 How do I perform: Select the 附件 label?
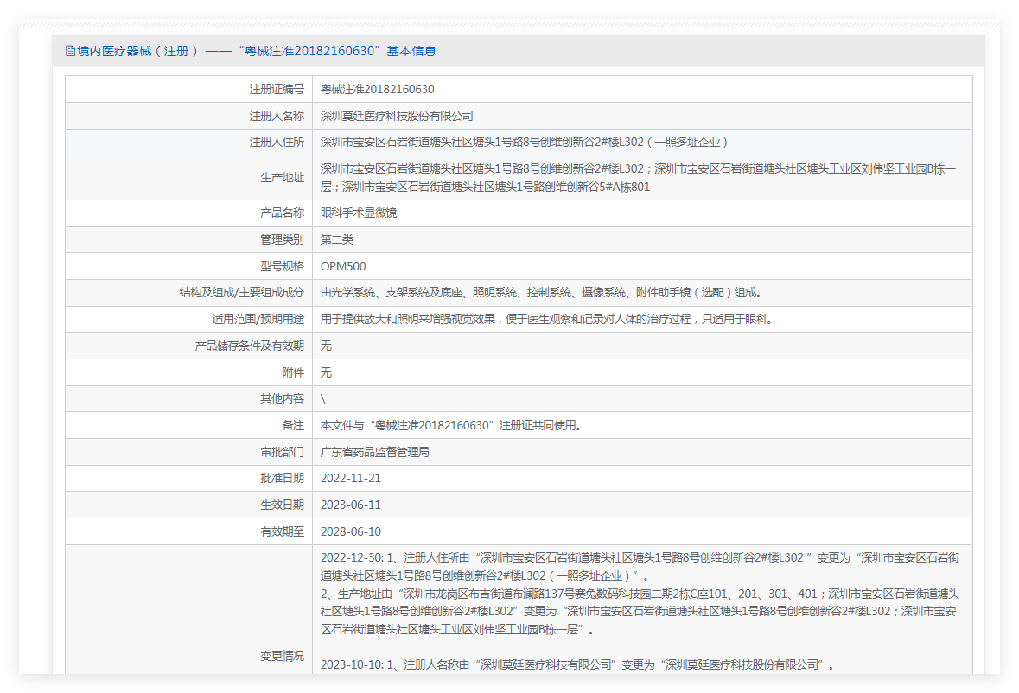(293, 372)
